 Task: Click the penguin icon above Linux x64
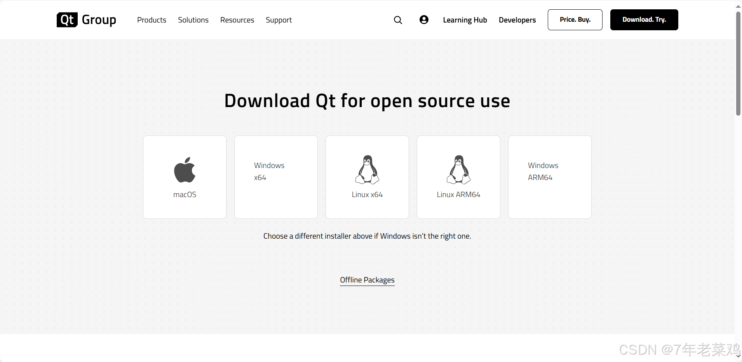click(x=367, y=170)
